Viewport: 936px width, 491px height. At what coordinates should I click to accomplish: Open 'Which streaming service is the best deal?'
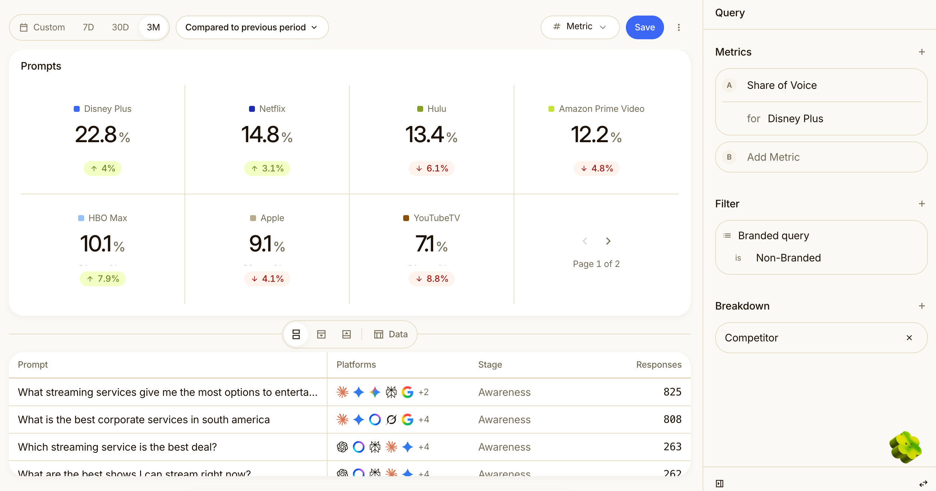coord(117,447)
